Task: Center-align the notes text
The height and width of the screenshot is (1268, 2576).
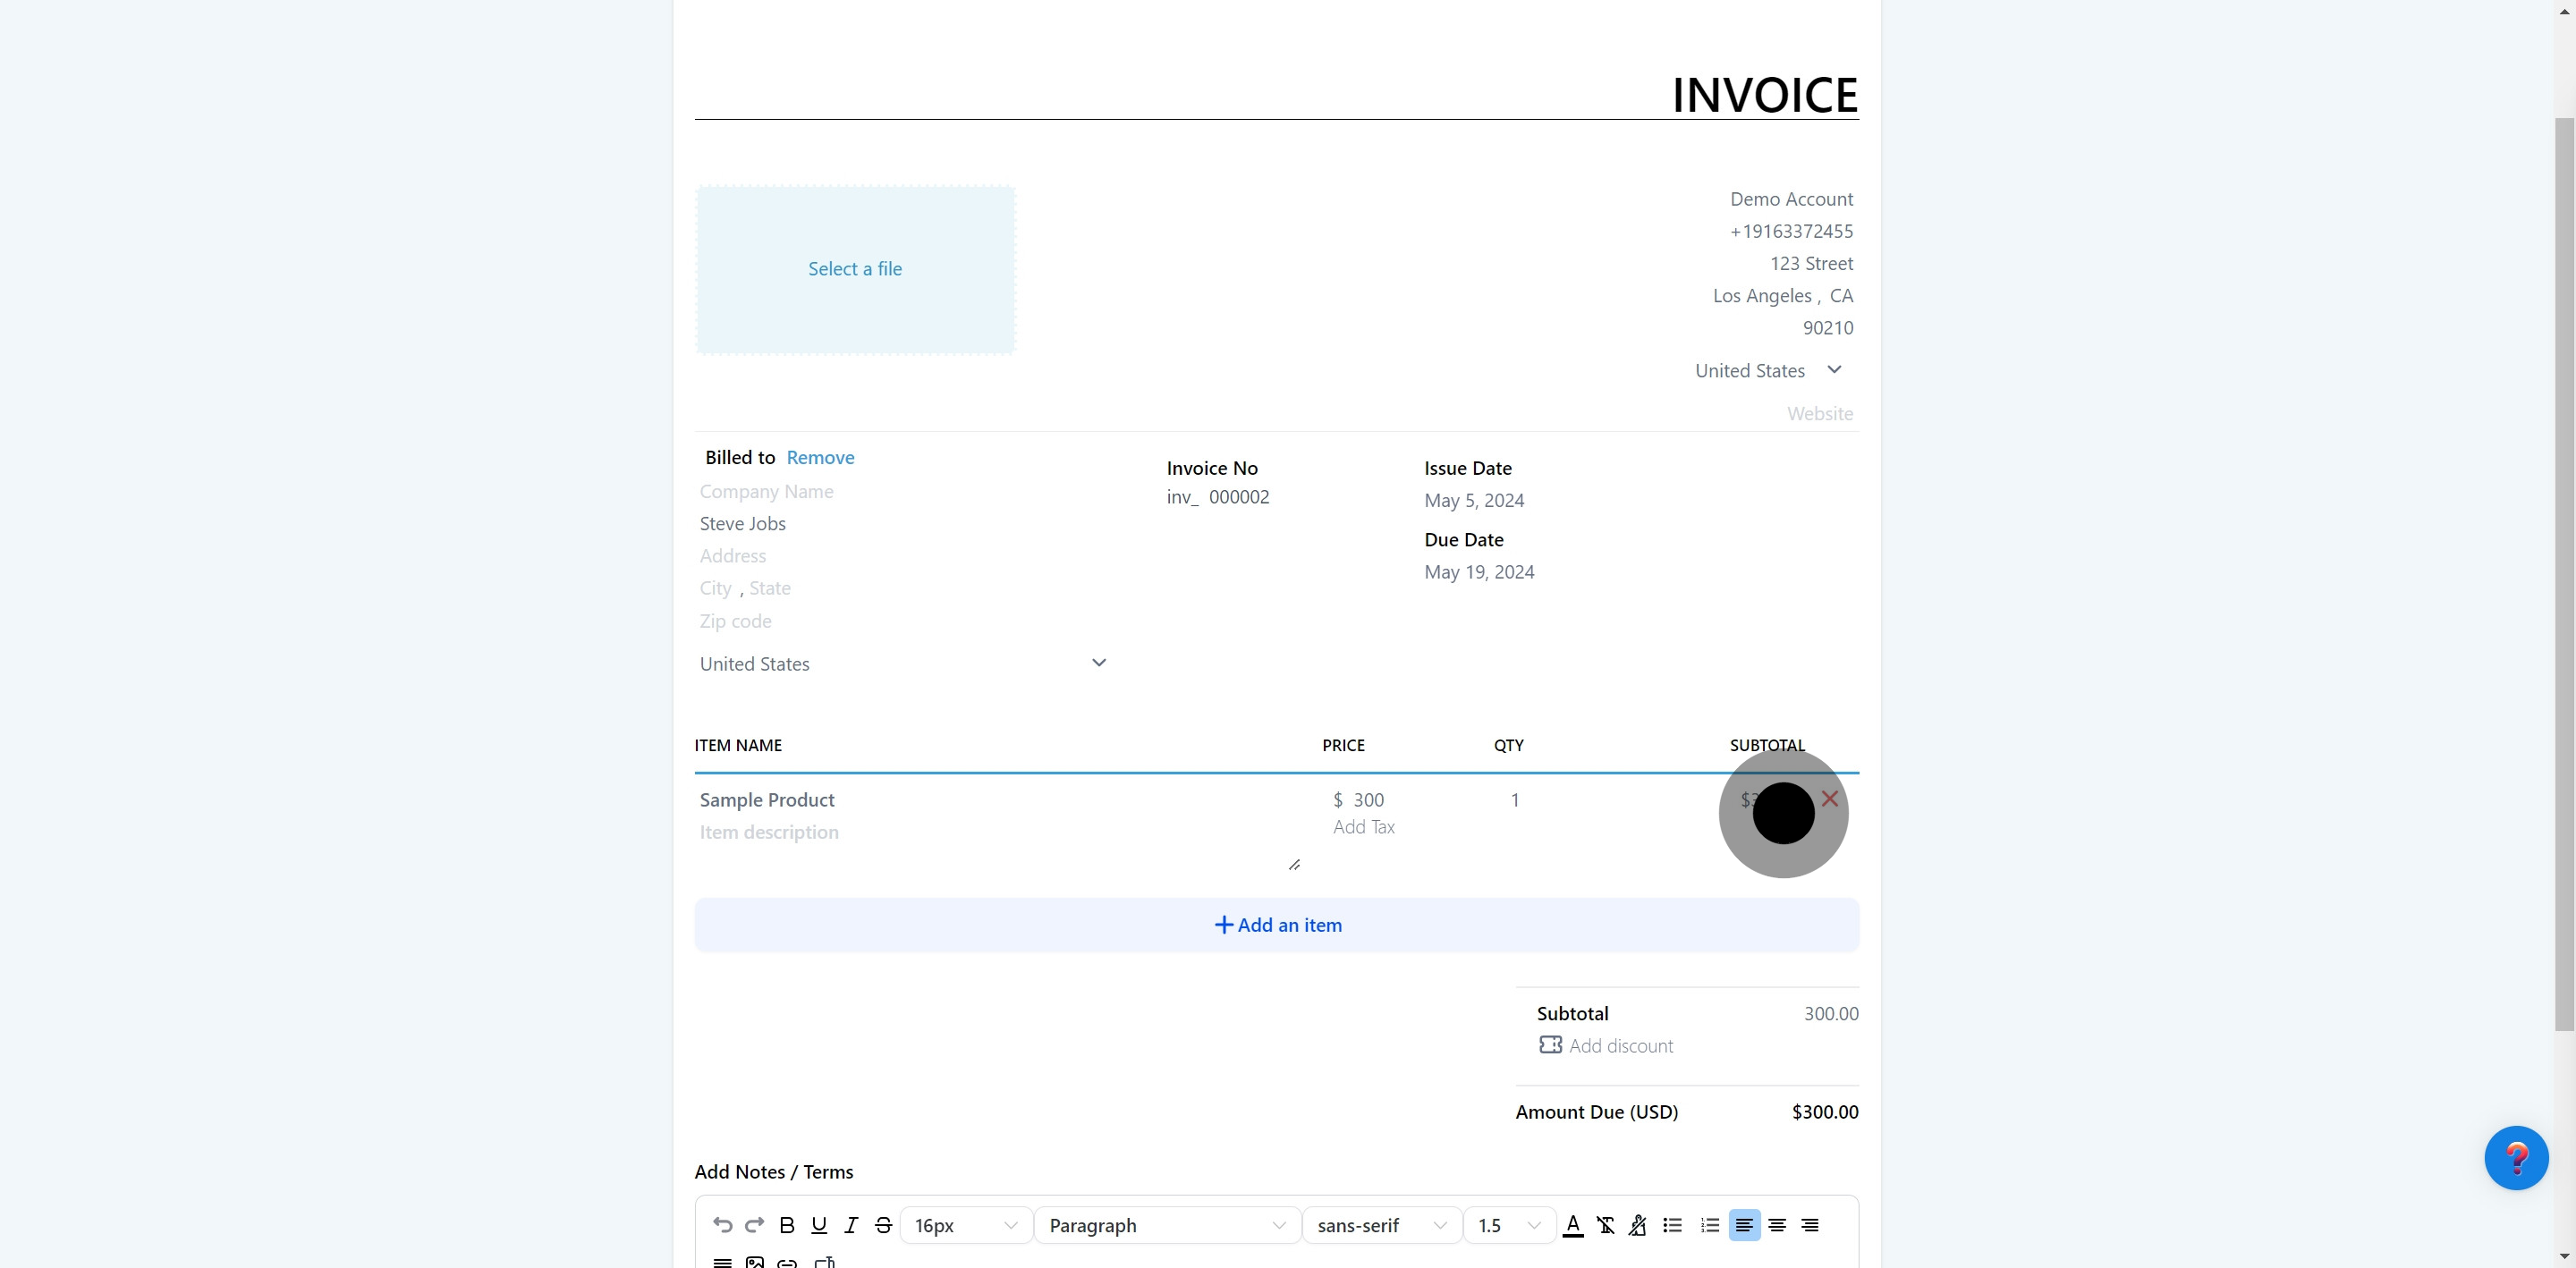Action: click(x=1777, y=1225)
